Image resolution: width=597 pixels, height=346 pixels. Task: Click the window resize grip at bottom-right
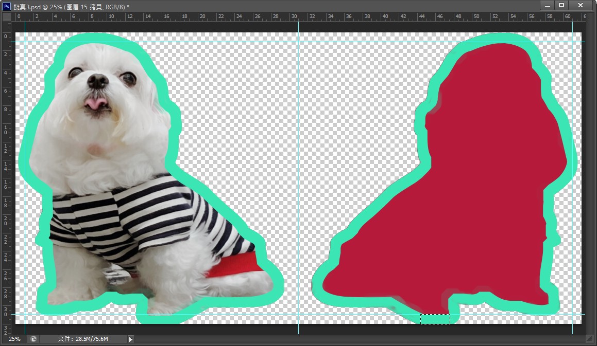point(590,339)
